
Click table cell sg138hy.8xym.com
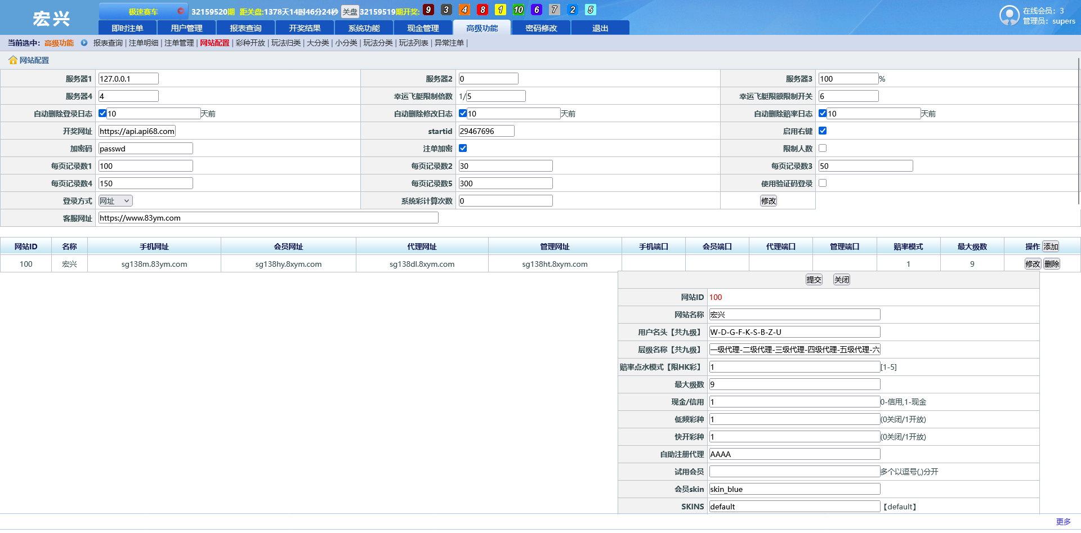288,264
